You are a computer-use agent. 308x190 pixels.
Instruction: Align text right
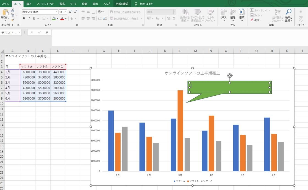pos(93,18)
